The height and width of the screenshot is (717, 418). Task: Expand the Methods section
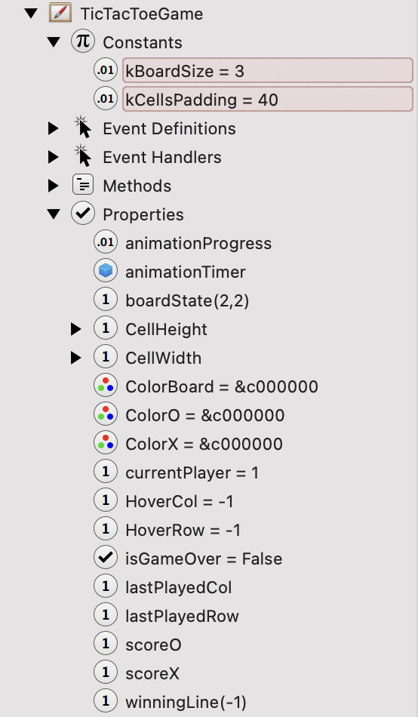(x=54, y=185)
